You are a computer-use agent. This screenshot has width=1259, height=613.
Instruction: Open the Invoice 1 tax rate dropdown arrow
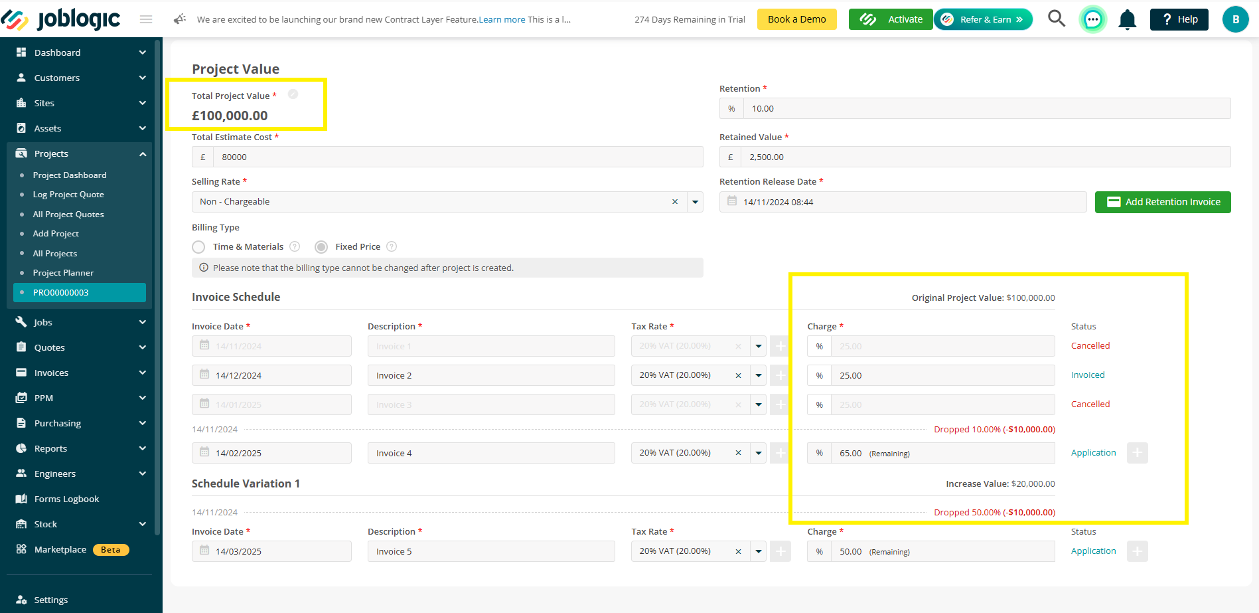tap(758, 346)
